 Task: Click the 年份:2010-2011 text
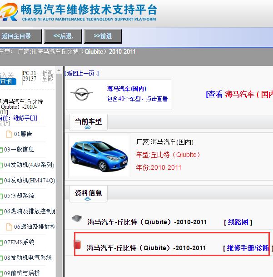[x=159, y=167]
